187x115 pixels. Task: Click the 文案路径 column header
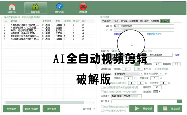(x=47, y=21)
